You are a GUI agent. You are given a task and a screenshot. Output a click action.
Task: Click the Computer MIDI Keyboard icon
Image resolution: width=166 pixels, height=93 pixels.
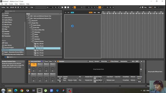(x=142, y=7)
